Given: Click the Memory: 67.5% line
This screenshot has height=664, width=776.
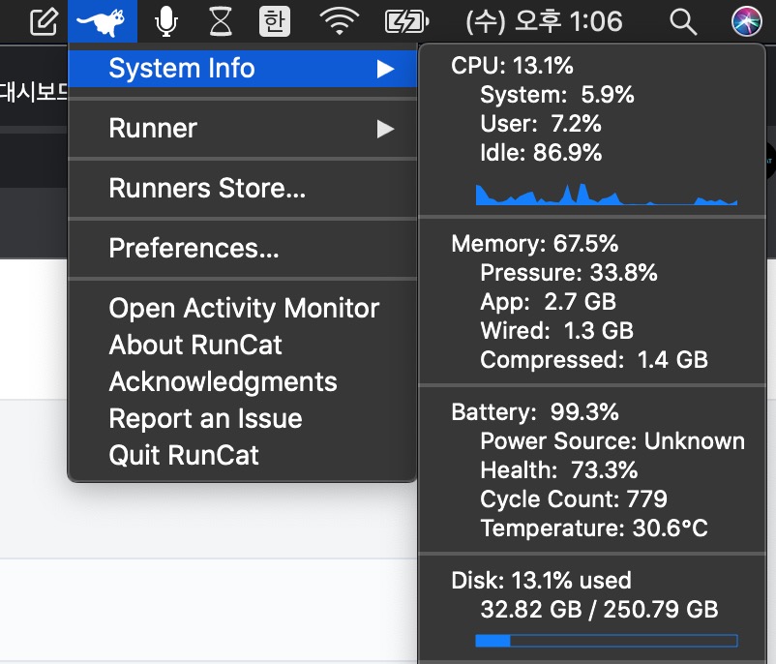Looking at the screenshot, I should coord(534,244).
